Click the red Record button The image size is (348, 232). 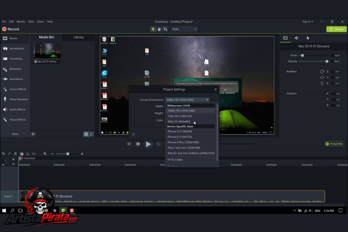click(11, 29)
